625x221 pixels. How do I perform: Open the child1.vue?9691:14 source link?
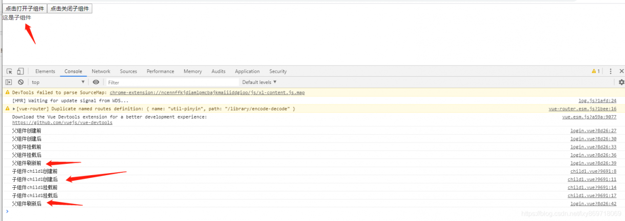(x=592, y=187)
